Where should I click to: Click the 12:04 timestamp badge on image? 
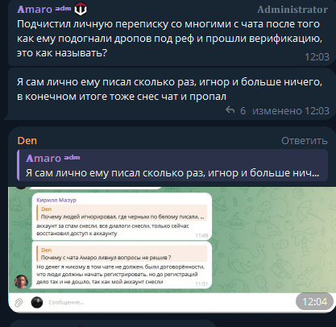314,302
